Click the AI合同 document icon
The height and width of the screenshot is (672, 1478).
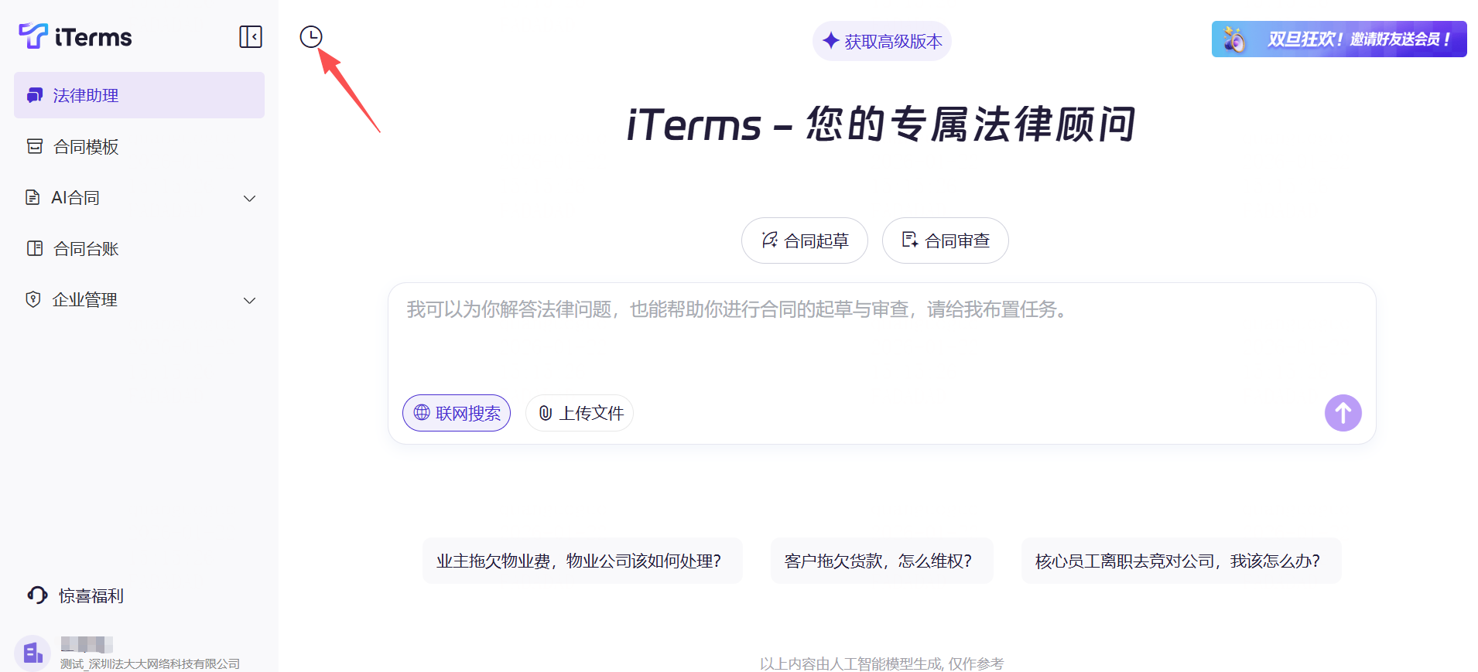pos(33,197)
